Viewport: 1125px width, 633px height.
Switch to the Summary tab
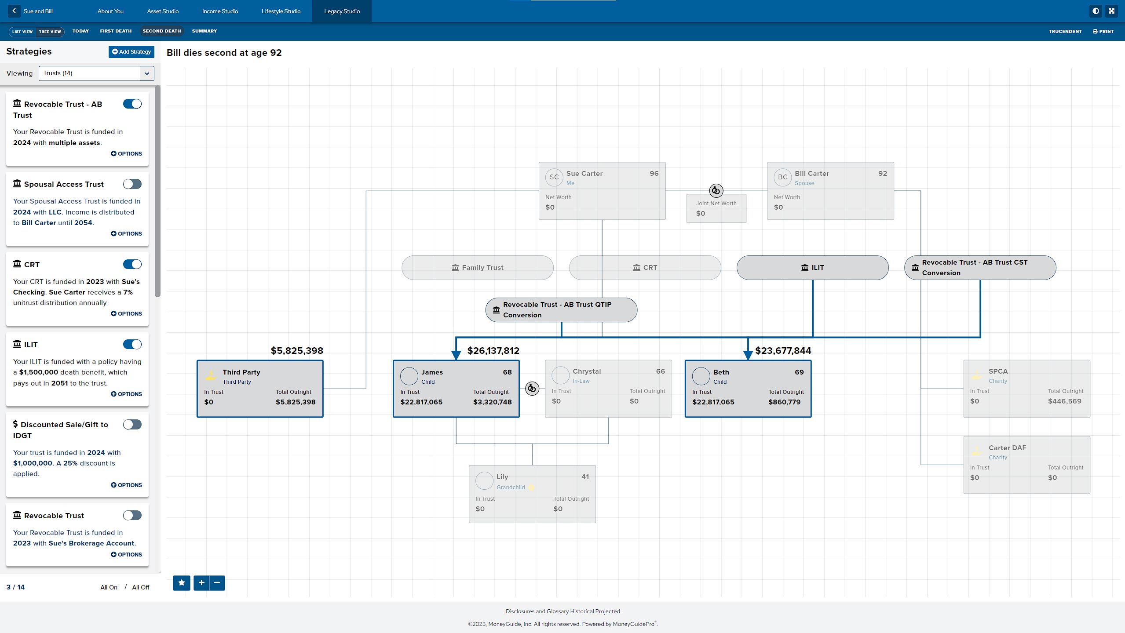pos(205,31)
